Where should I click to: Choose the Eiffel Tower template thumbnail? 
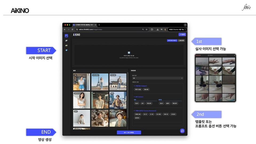pyautogui.click(x=100, y=82)
